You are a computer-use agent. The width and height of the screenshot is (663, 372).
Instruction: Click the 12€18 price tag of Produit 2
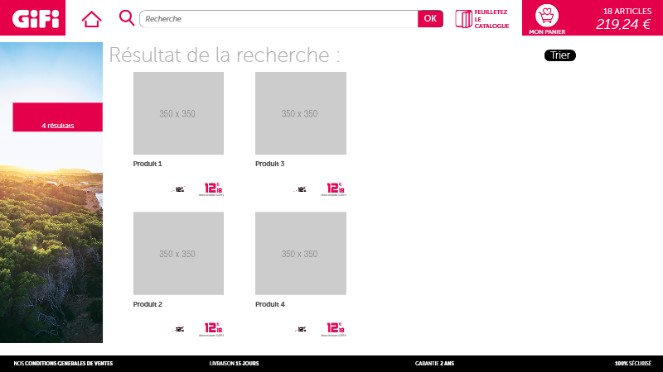[213, 329]
